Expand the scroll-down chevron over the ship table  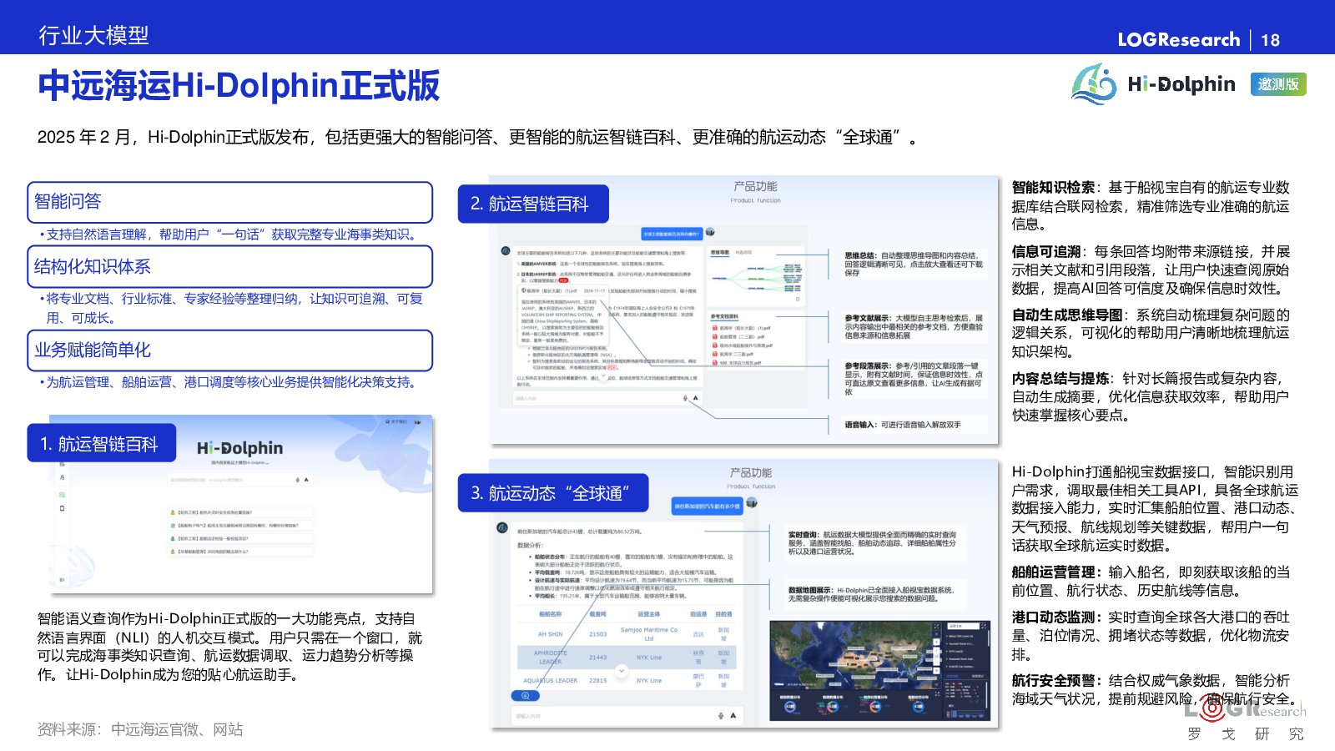click(621, 670)
